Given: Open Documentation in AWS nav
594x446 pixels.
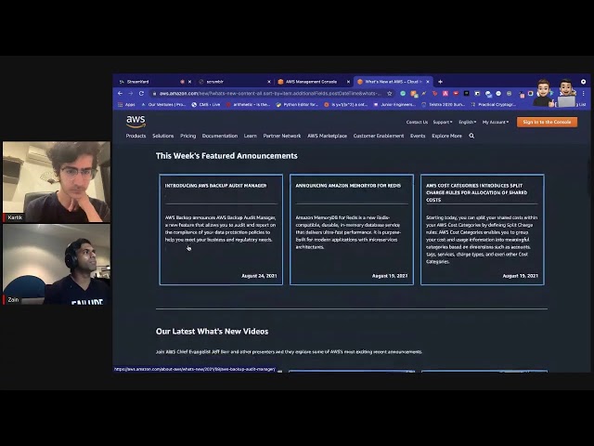Looking at the screenshot, I should click(x=220, y=136).
